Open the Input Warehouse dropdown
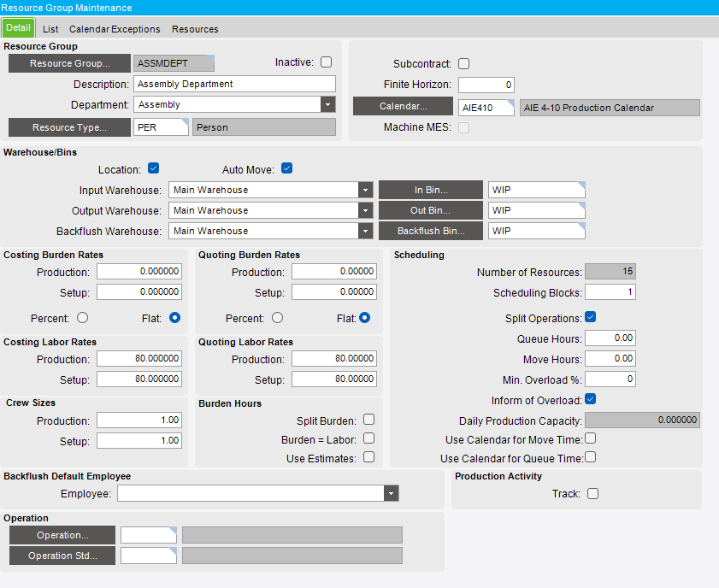719x588 pixels. click(x=366, y=190)
